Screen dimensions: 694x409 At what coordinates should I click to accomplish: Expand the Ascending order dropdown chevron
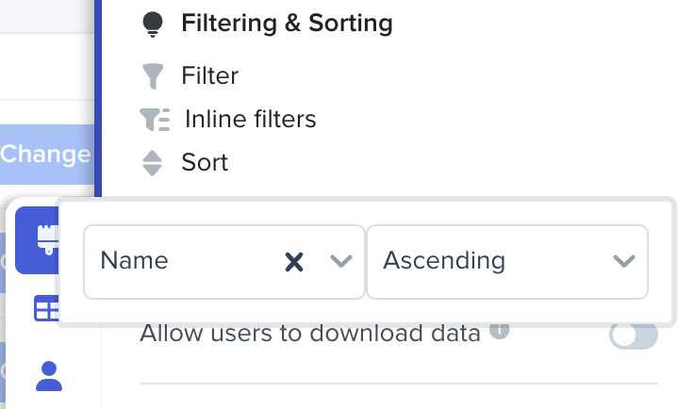[624, 262]
